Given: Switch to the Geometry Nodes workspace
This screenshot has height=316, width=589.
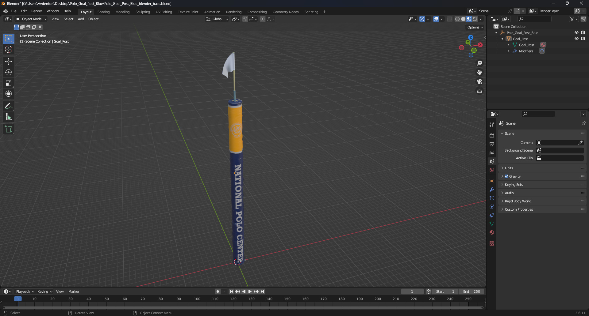Looking at the screenshot, I should 286,12.
